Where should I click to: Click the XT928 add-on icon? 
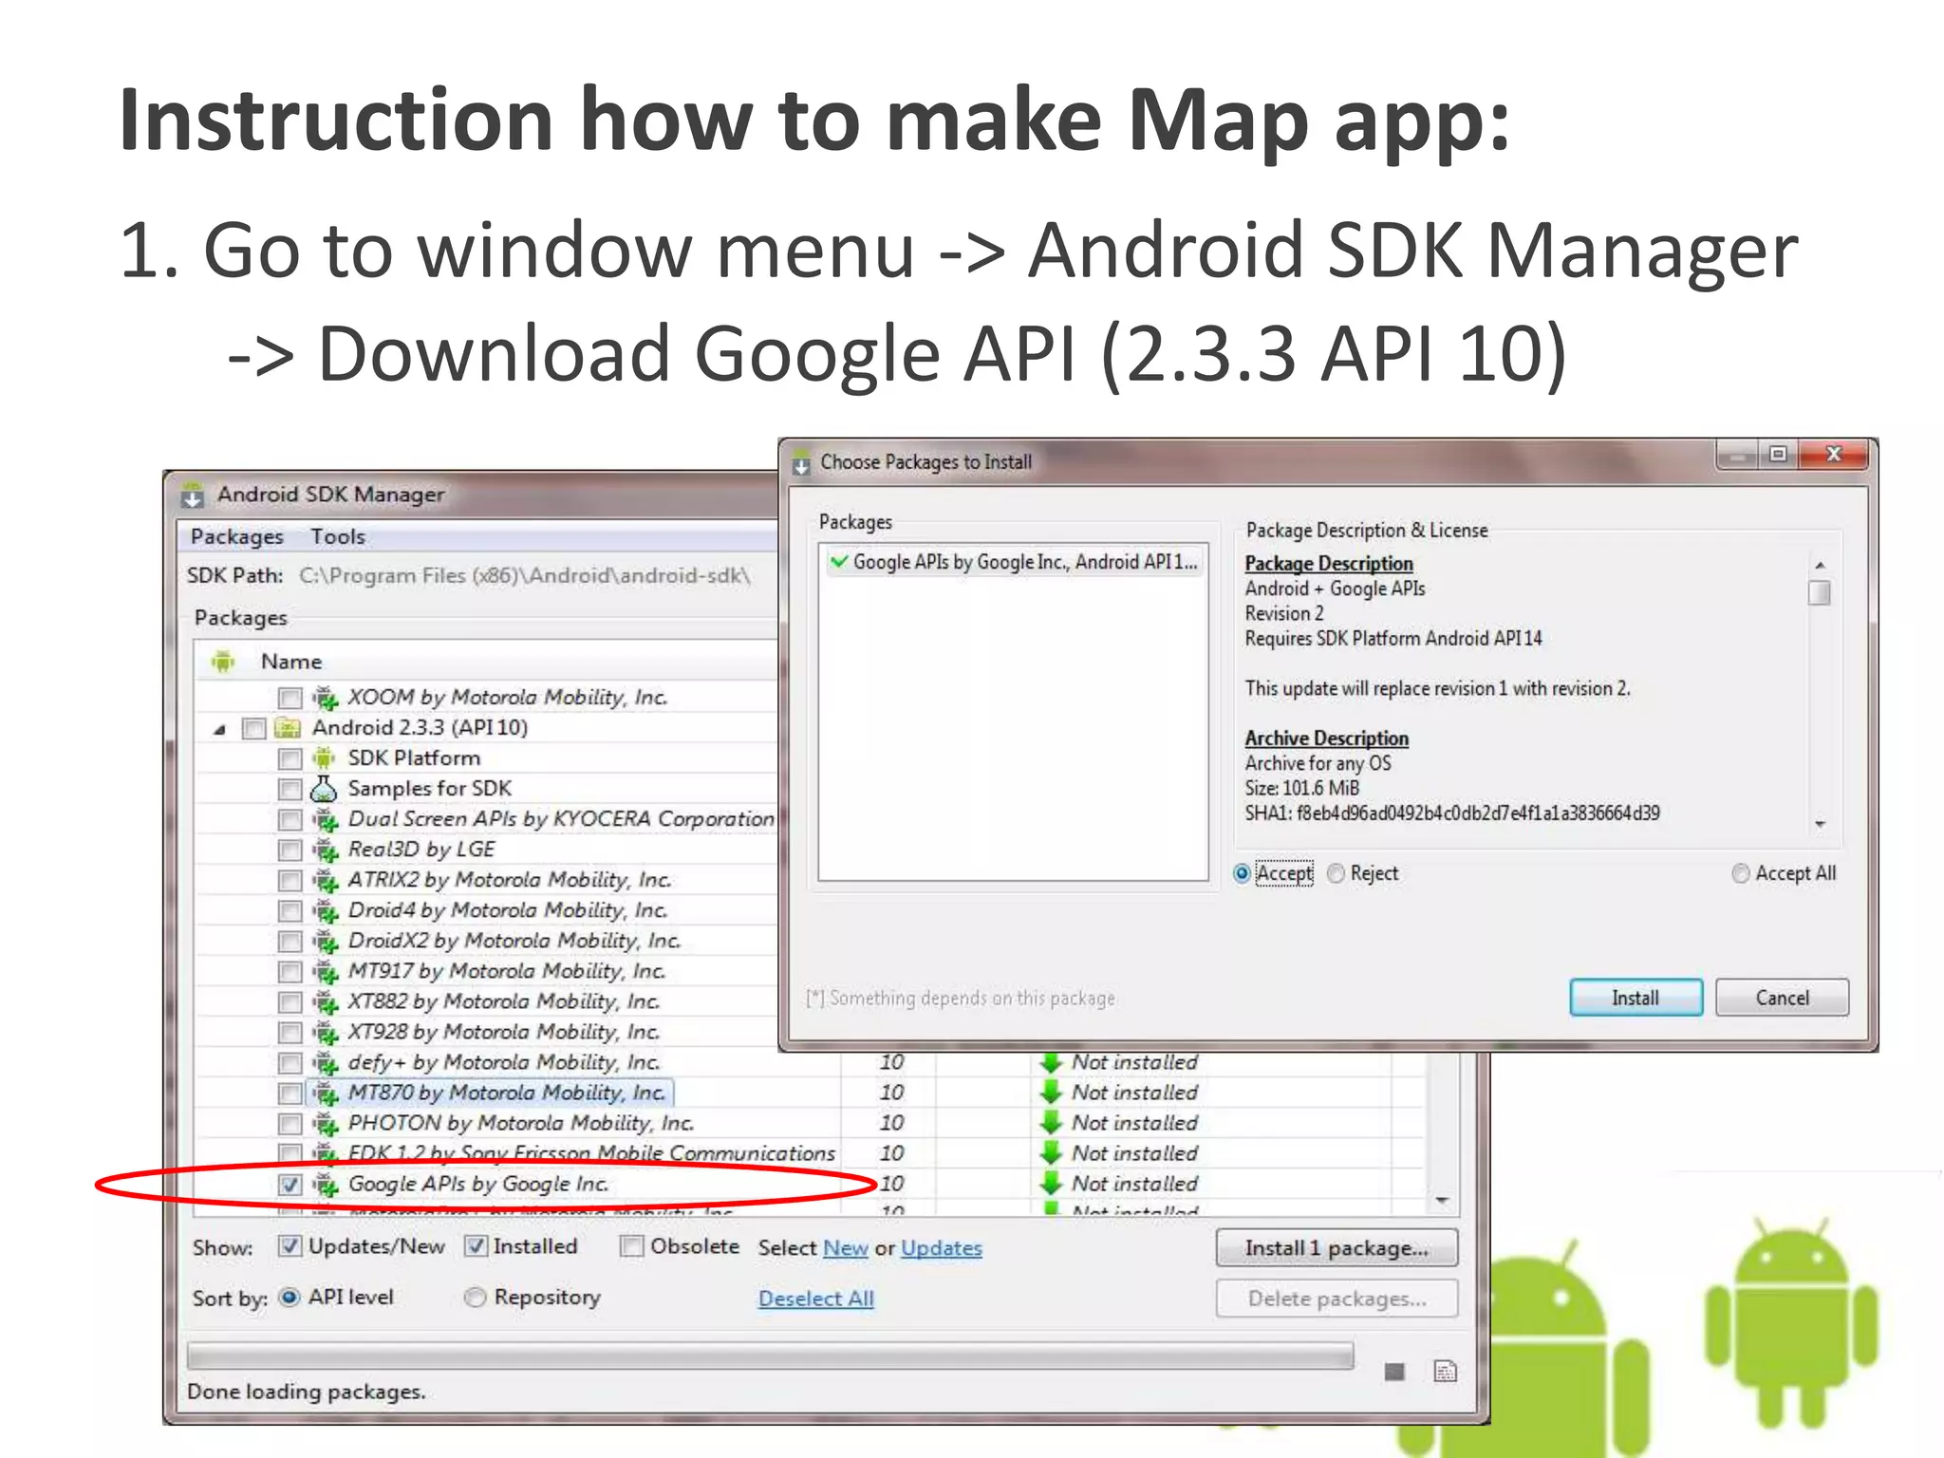click(326, 1033)
